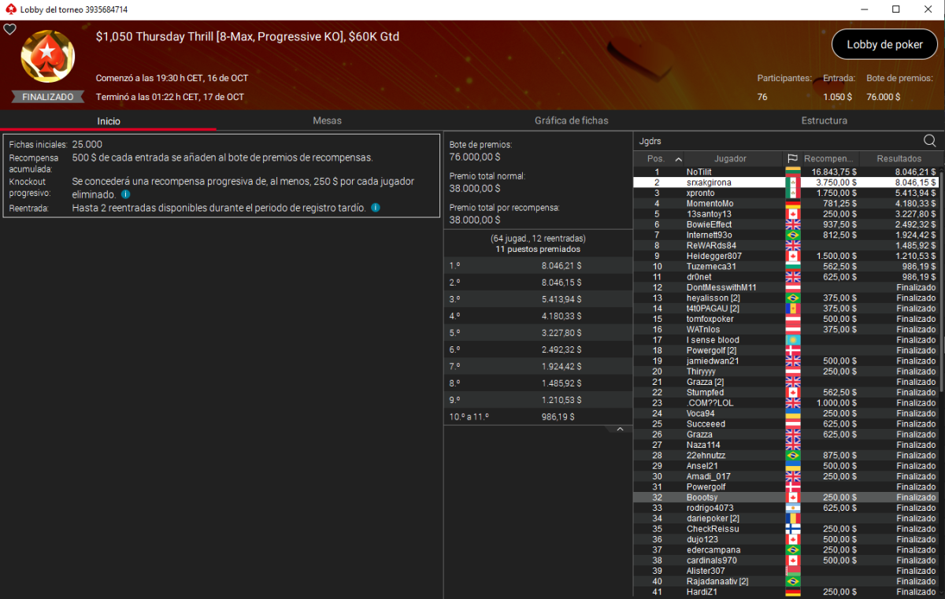Click the player list vertical scrollbar
This screenshot has width=945, height=599.
click(941, 275)
